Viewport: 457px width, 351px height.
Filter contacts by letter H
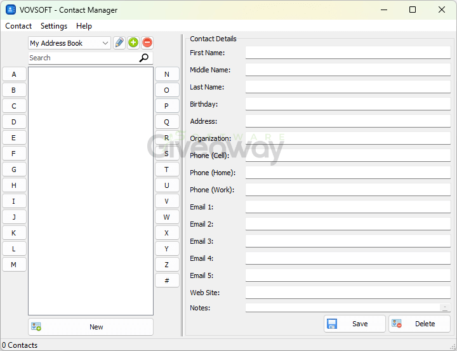coord(14,185)
